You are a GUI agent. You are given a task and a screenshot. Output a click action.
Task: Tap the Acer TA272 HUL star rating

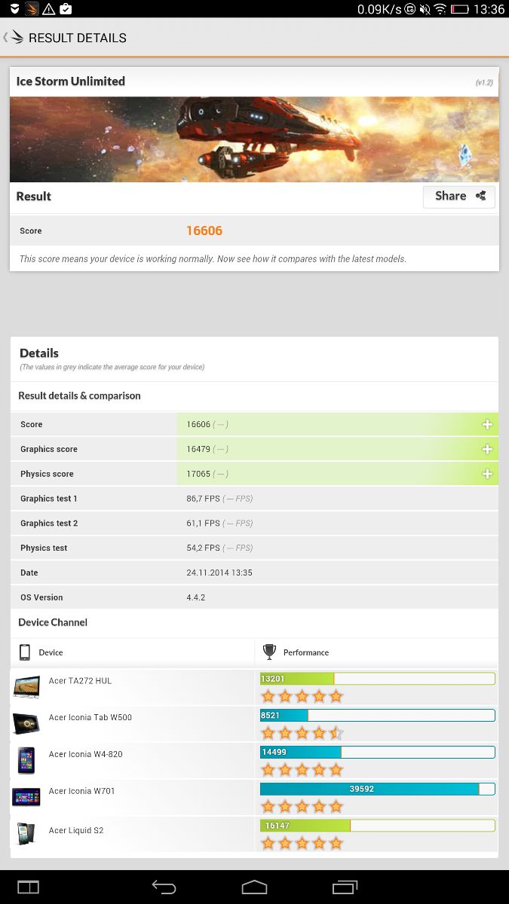tap(302, 696)
